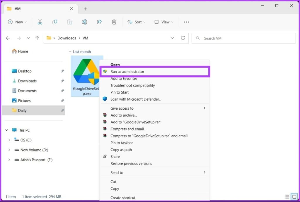
Task: Choose Compress to "GoogleDriveSetup.rar" and email
Action: click(x=155, y=136)
